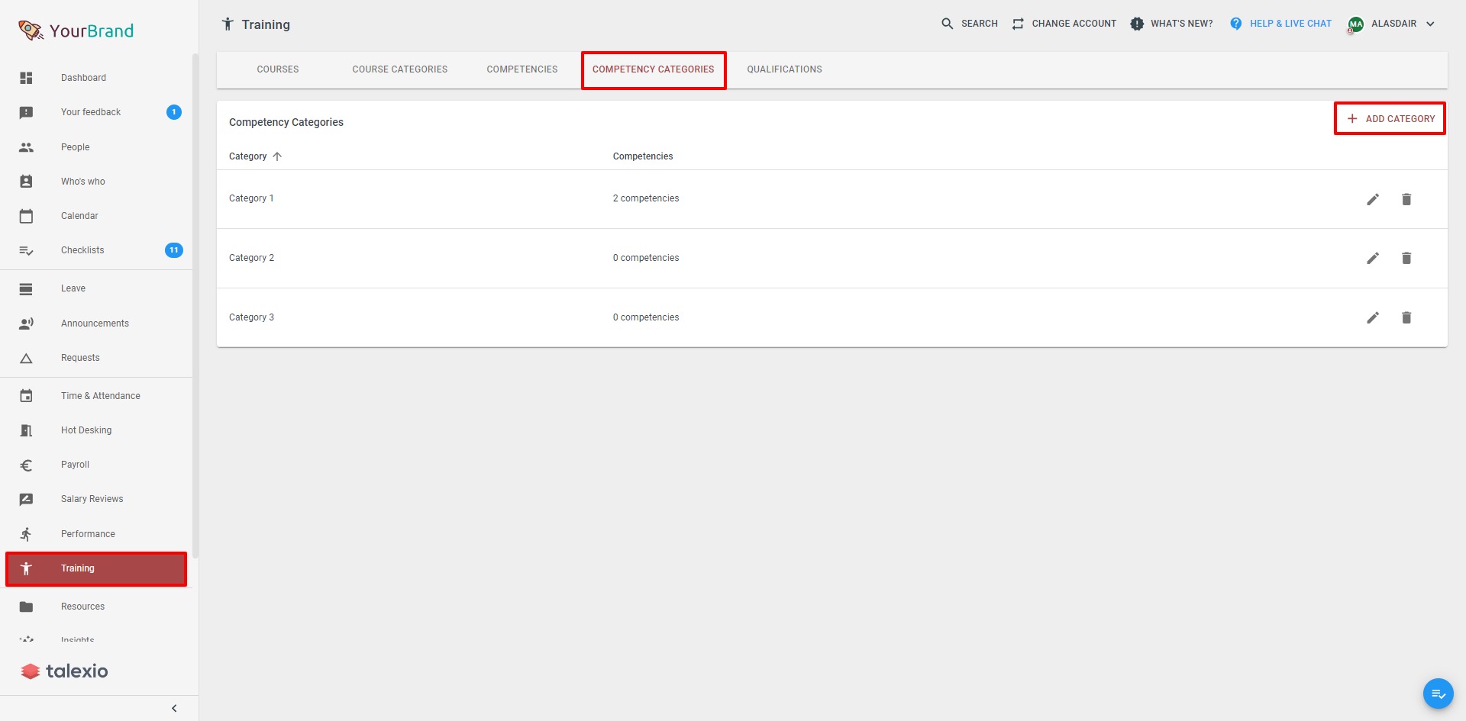Delete Category 2 with trash icon
This screenshot has height=721, width=1466.
(x=1406, y=258)
